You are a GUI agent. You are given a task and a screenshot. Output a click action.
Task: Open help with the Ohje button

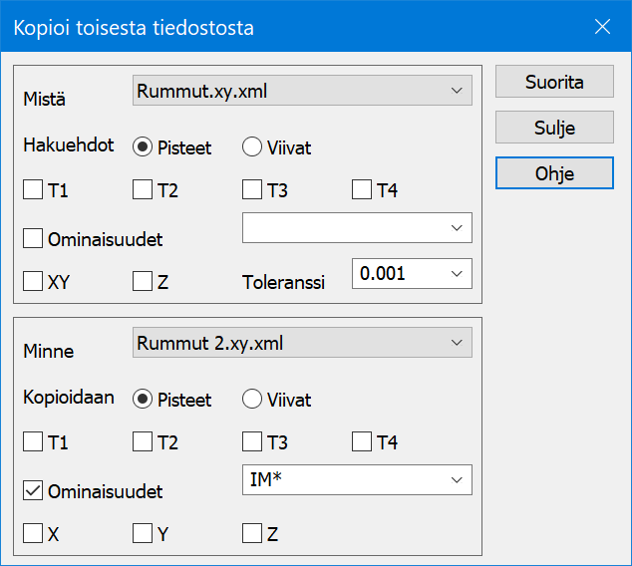(x=554, y=173)
